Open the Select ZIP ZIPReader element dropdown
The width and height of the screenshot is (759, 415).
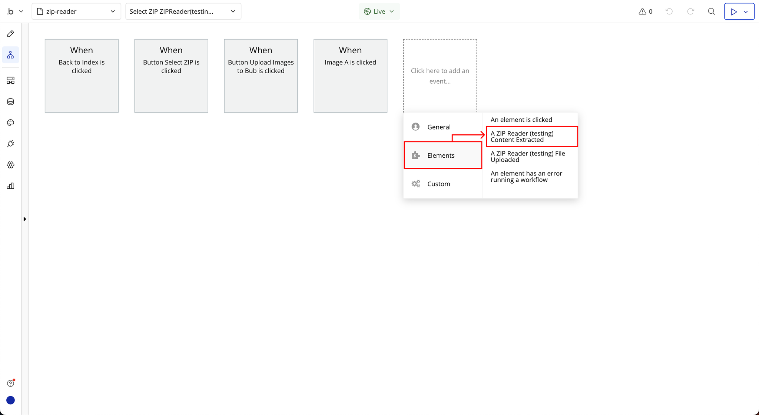click(x=183, y=11)
